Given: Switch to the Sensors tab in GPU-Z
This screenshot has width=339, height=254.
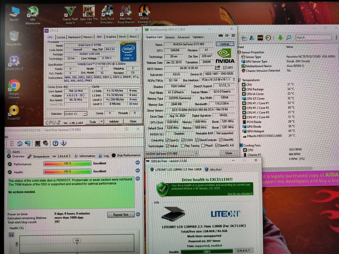Looking at the screenshot, I should click(170, 37).
